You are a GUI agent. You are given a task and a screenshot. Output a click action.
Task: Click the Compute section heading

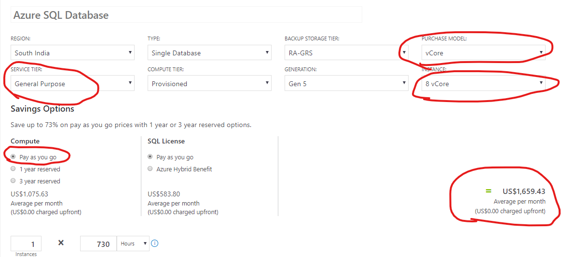[25, 141]
